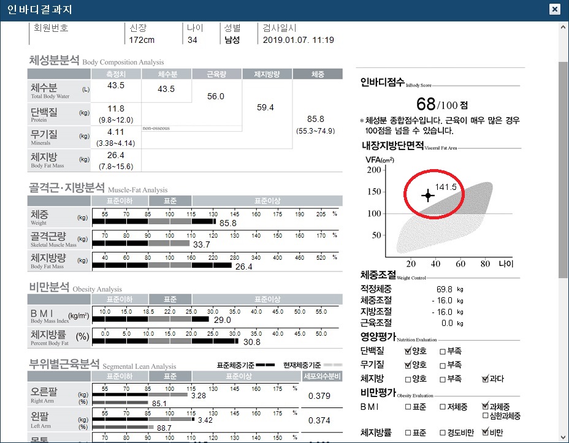Uncheck the 비만 box for 체지방률
This screenshot has width=569, height=443.
click(484, 431)
